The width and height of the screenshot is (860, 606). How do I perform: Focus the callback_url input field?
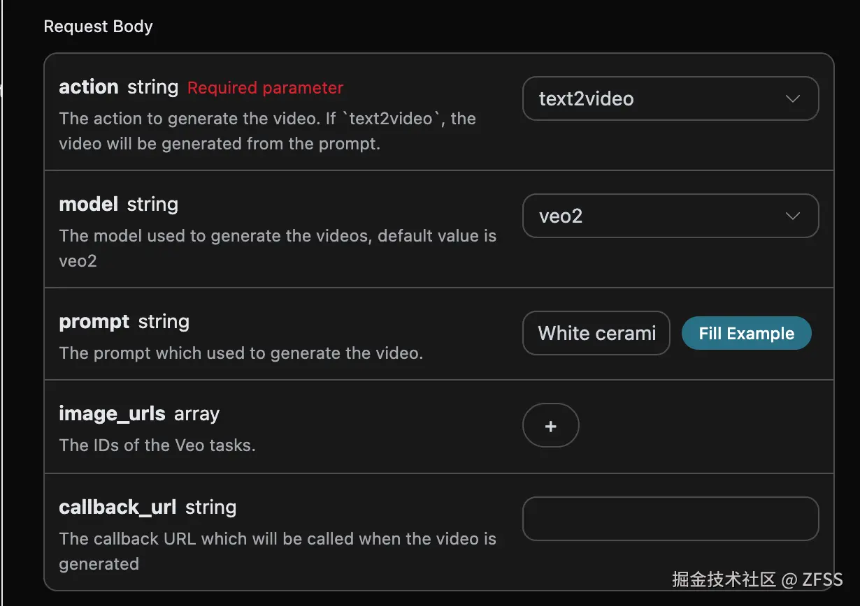click(670, 519)
